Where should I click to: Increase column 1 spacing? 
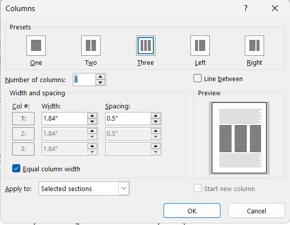coord(155,116)
